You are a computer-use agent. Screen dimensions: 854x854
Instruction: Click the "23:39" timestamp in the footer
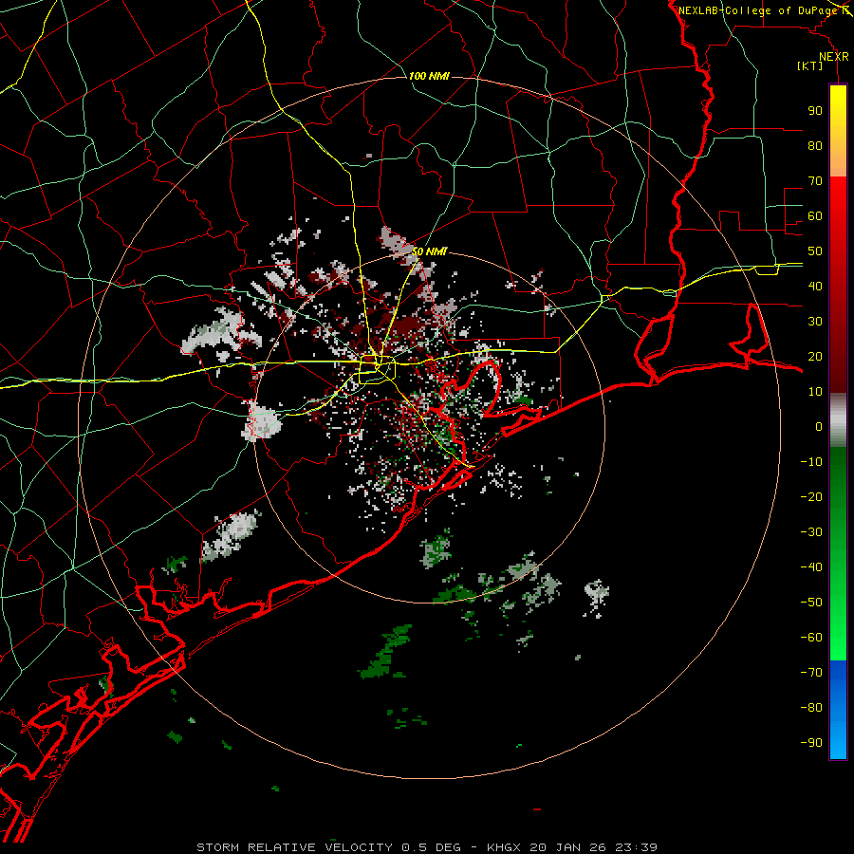click(636, 847)
